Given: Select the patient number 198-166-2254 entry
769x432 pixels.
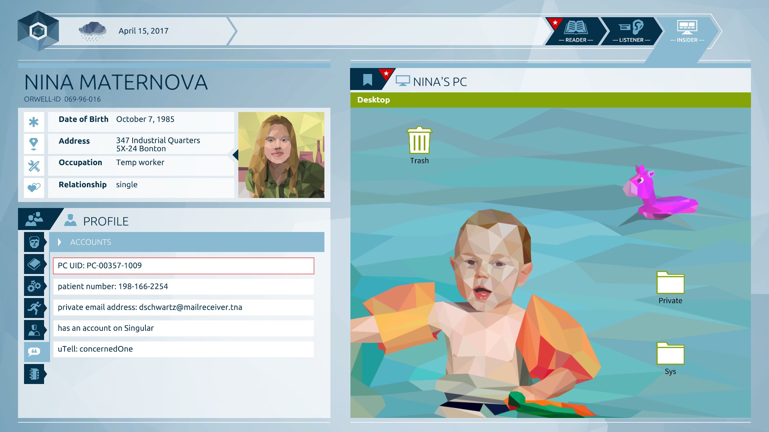Looking at the screenshot, I should 183,287.
